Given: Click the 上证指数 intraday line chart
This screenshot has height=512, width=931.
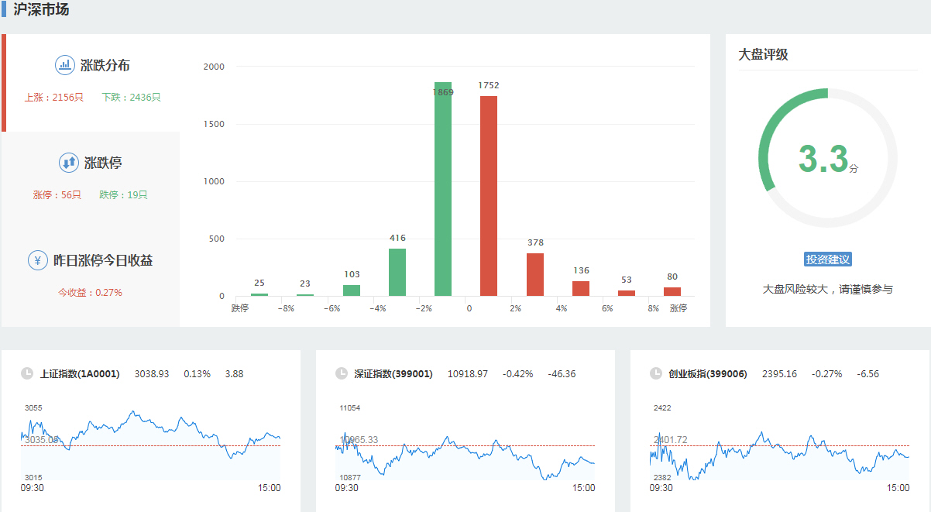Looking at the screenshot, I should tap(151, 442).
